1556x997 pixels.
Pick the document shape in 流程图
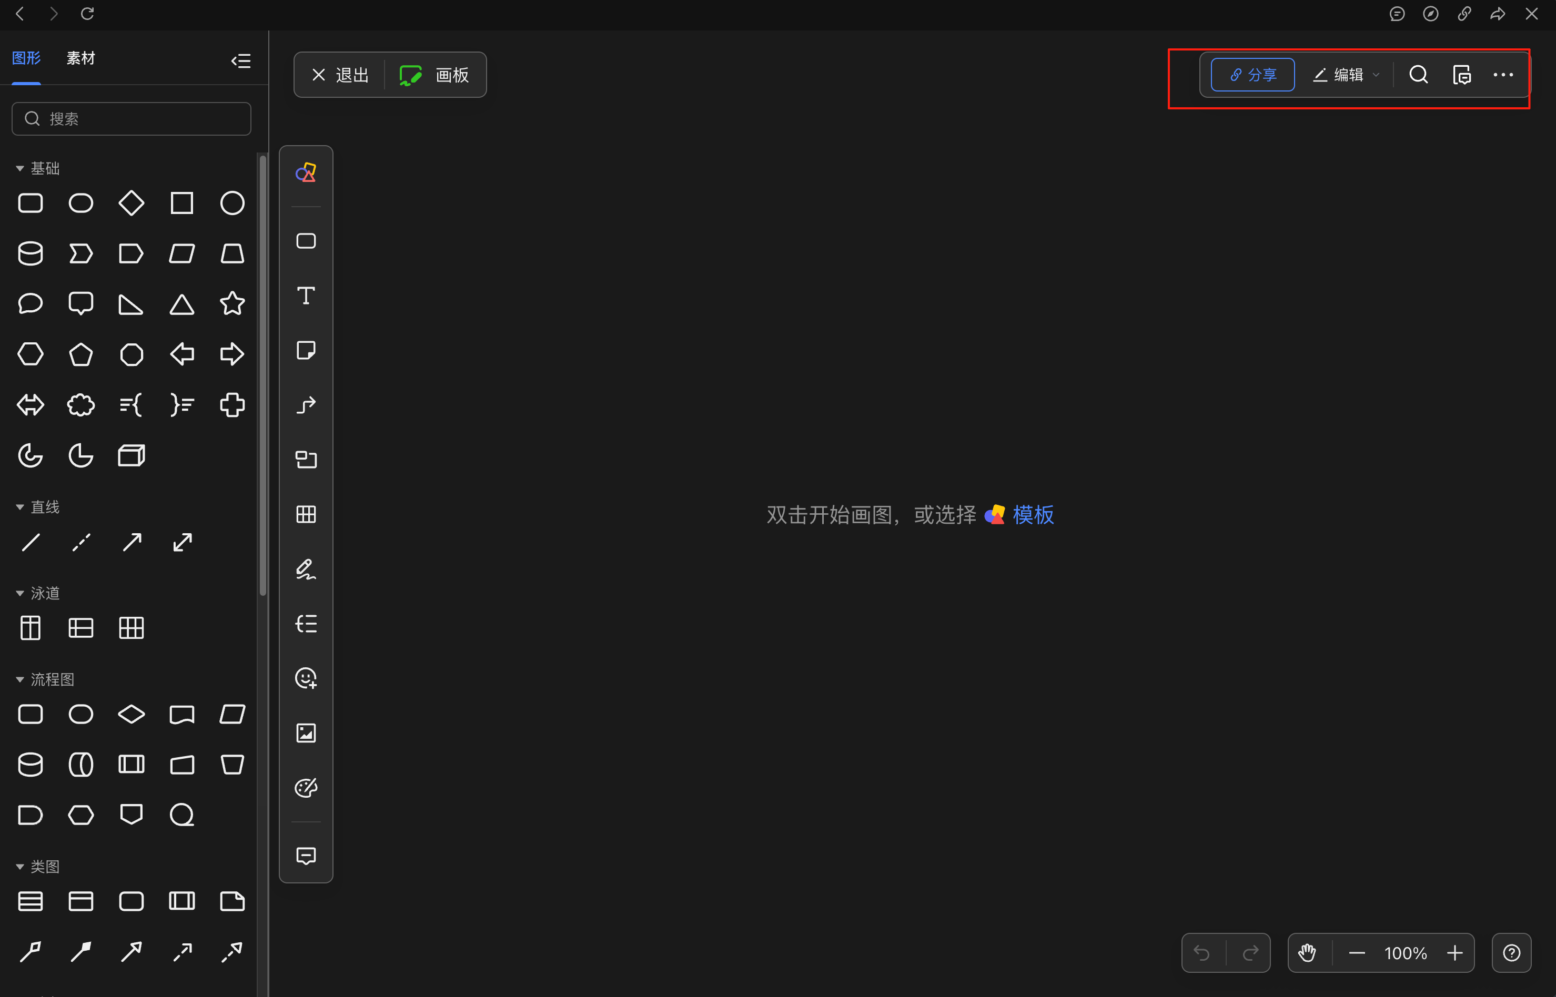[182, 714]
